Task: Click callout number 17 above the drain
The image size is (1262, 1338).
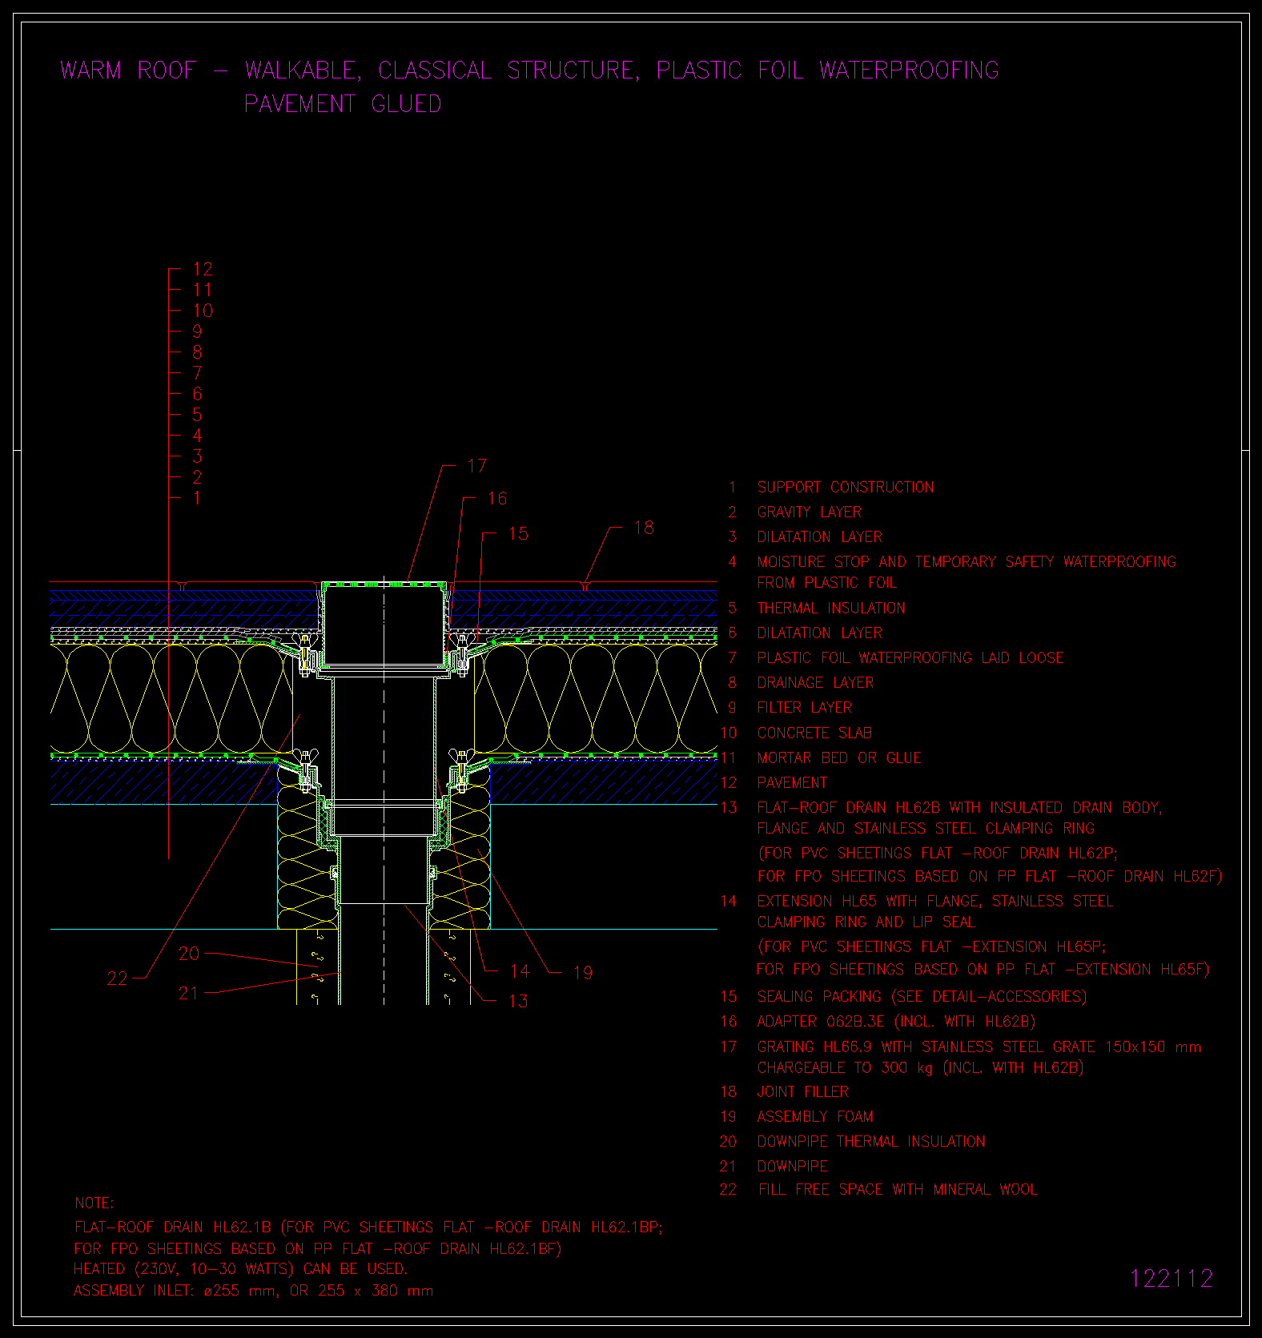Action: pyautogui.click(x=476, y=466)
